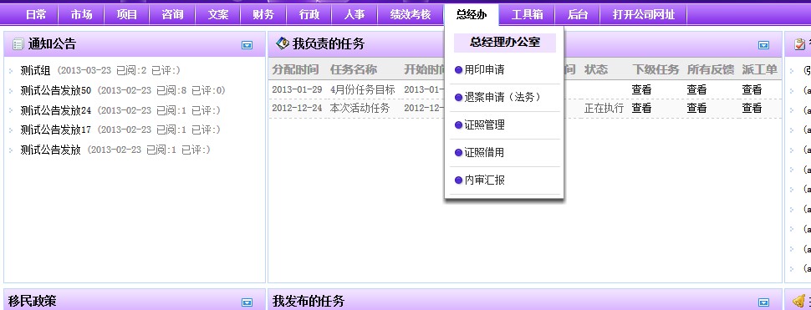Image resolution: width=811 pixels, height=310 pixels.
Task: Open the 测试组 announcement
Action: click(x=36, y=71)
